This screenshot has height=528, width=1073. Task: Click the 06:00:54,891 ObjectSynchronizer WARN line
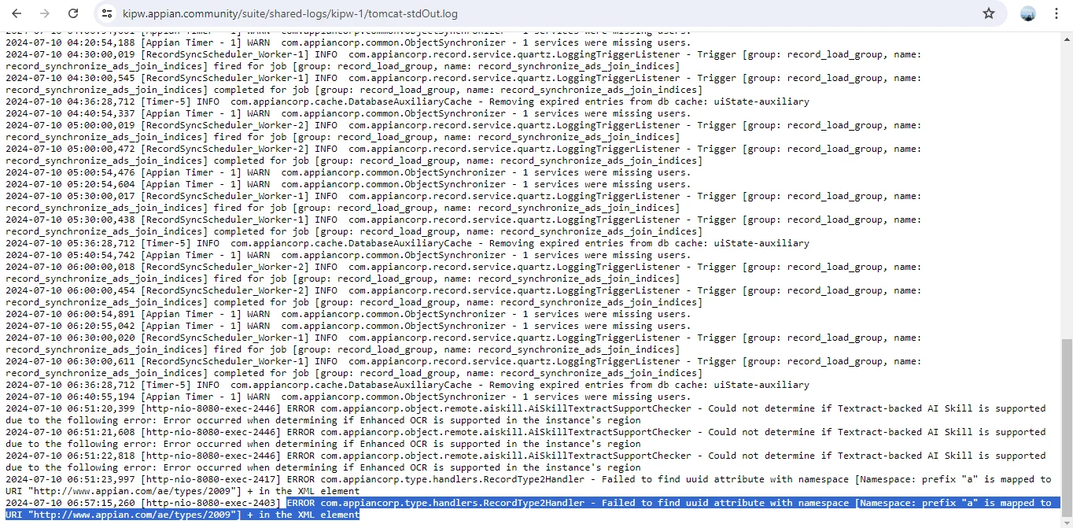click(x=348, y=314)
